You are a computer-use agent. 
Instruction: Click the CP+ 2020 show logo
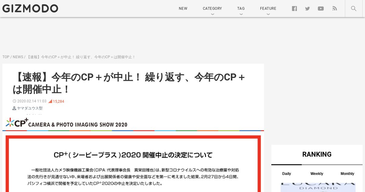pyautogui.click(x=67, y=123)
